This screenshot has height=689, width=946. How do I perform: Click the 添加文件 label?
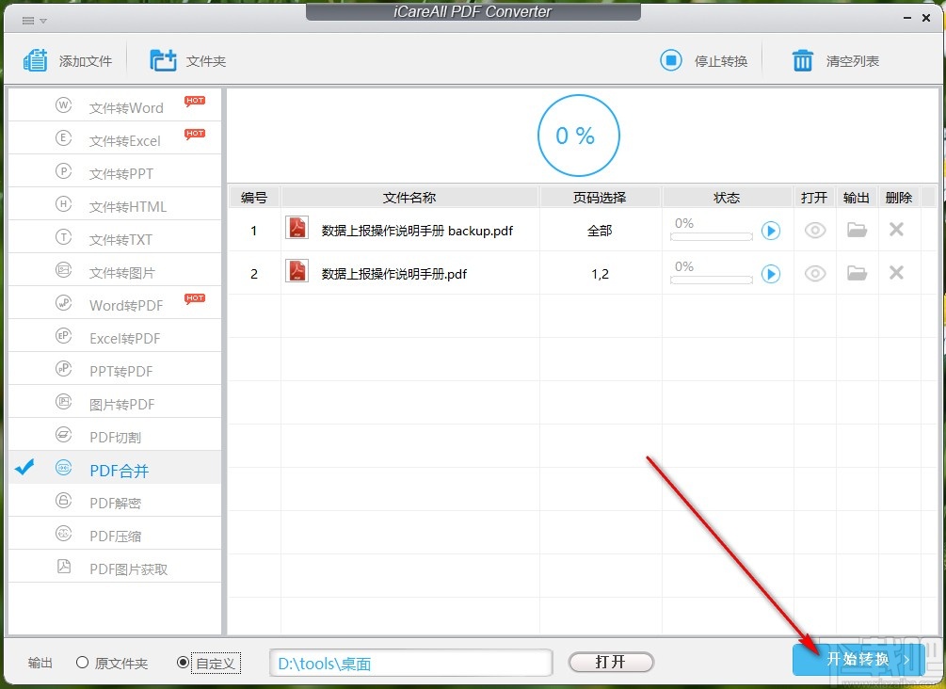86,61
